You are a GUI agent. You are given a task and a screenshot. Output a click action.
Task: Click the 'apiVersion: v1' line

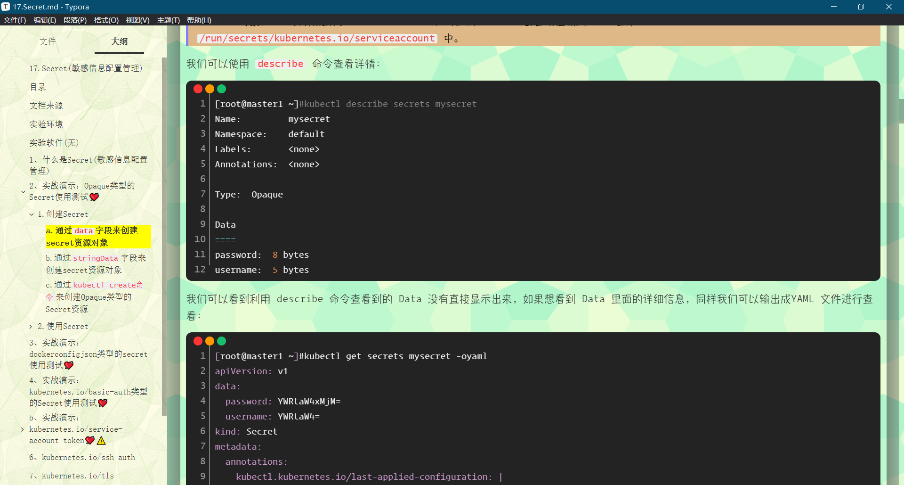(251, 371)
